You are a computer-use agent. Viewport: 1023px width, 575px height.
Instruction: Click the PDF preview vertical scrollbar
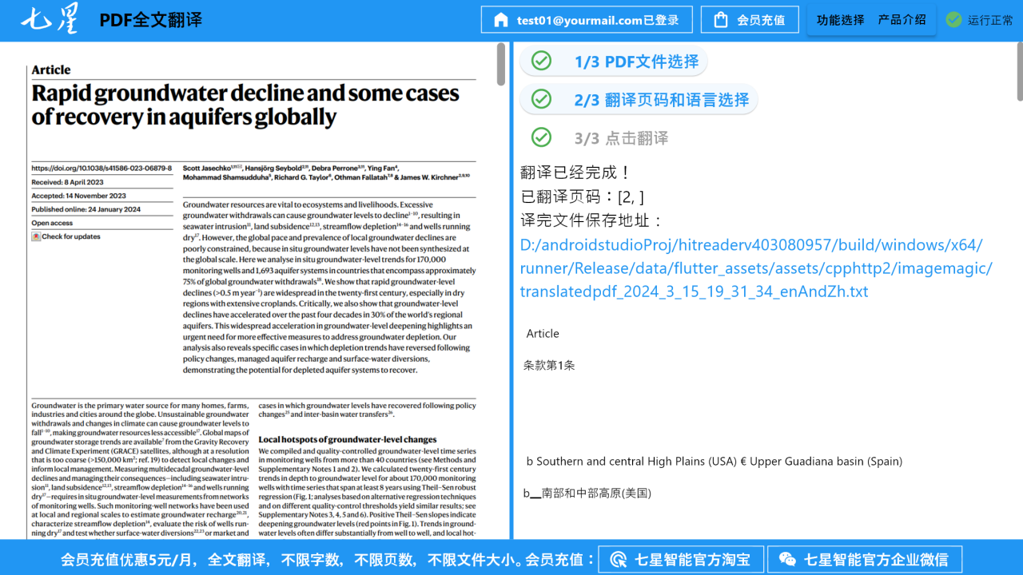501,64
